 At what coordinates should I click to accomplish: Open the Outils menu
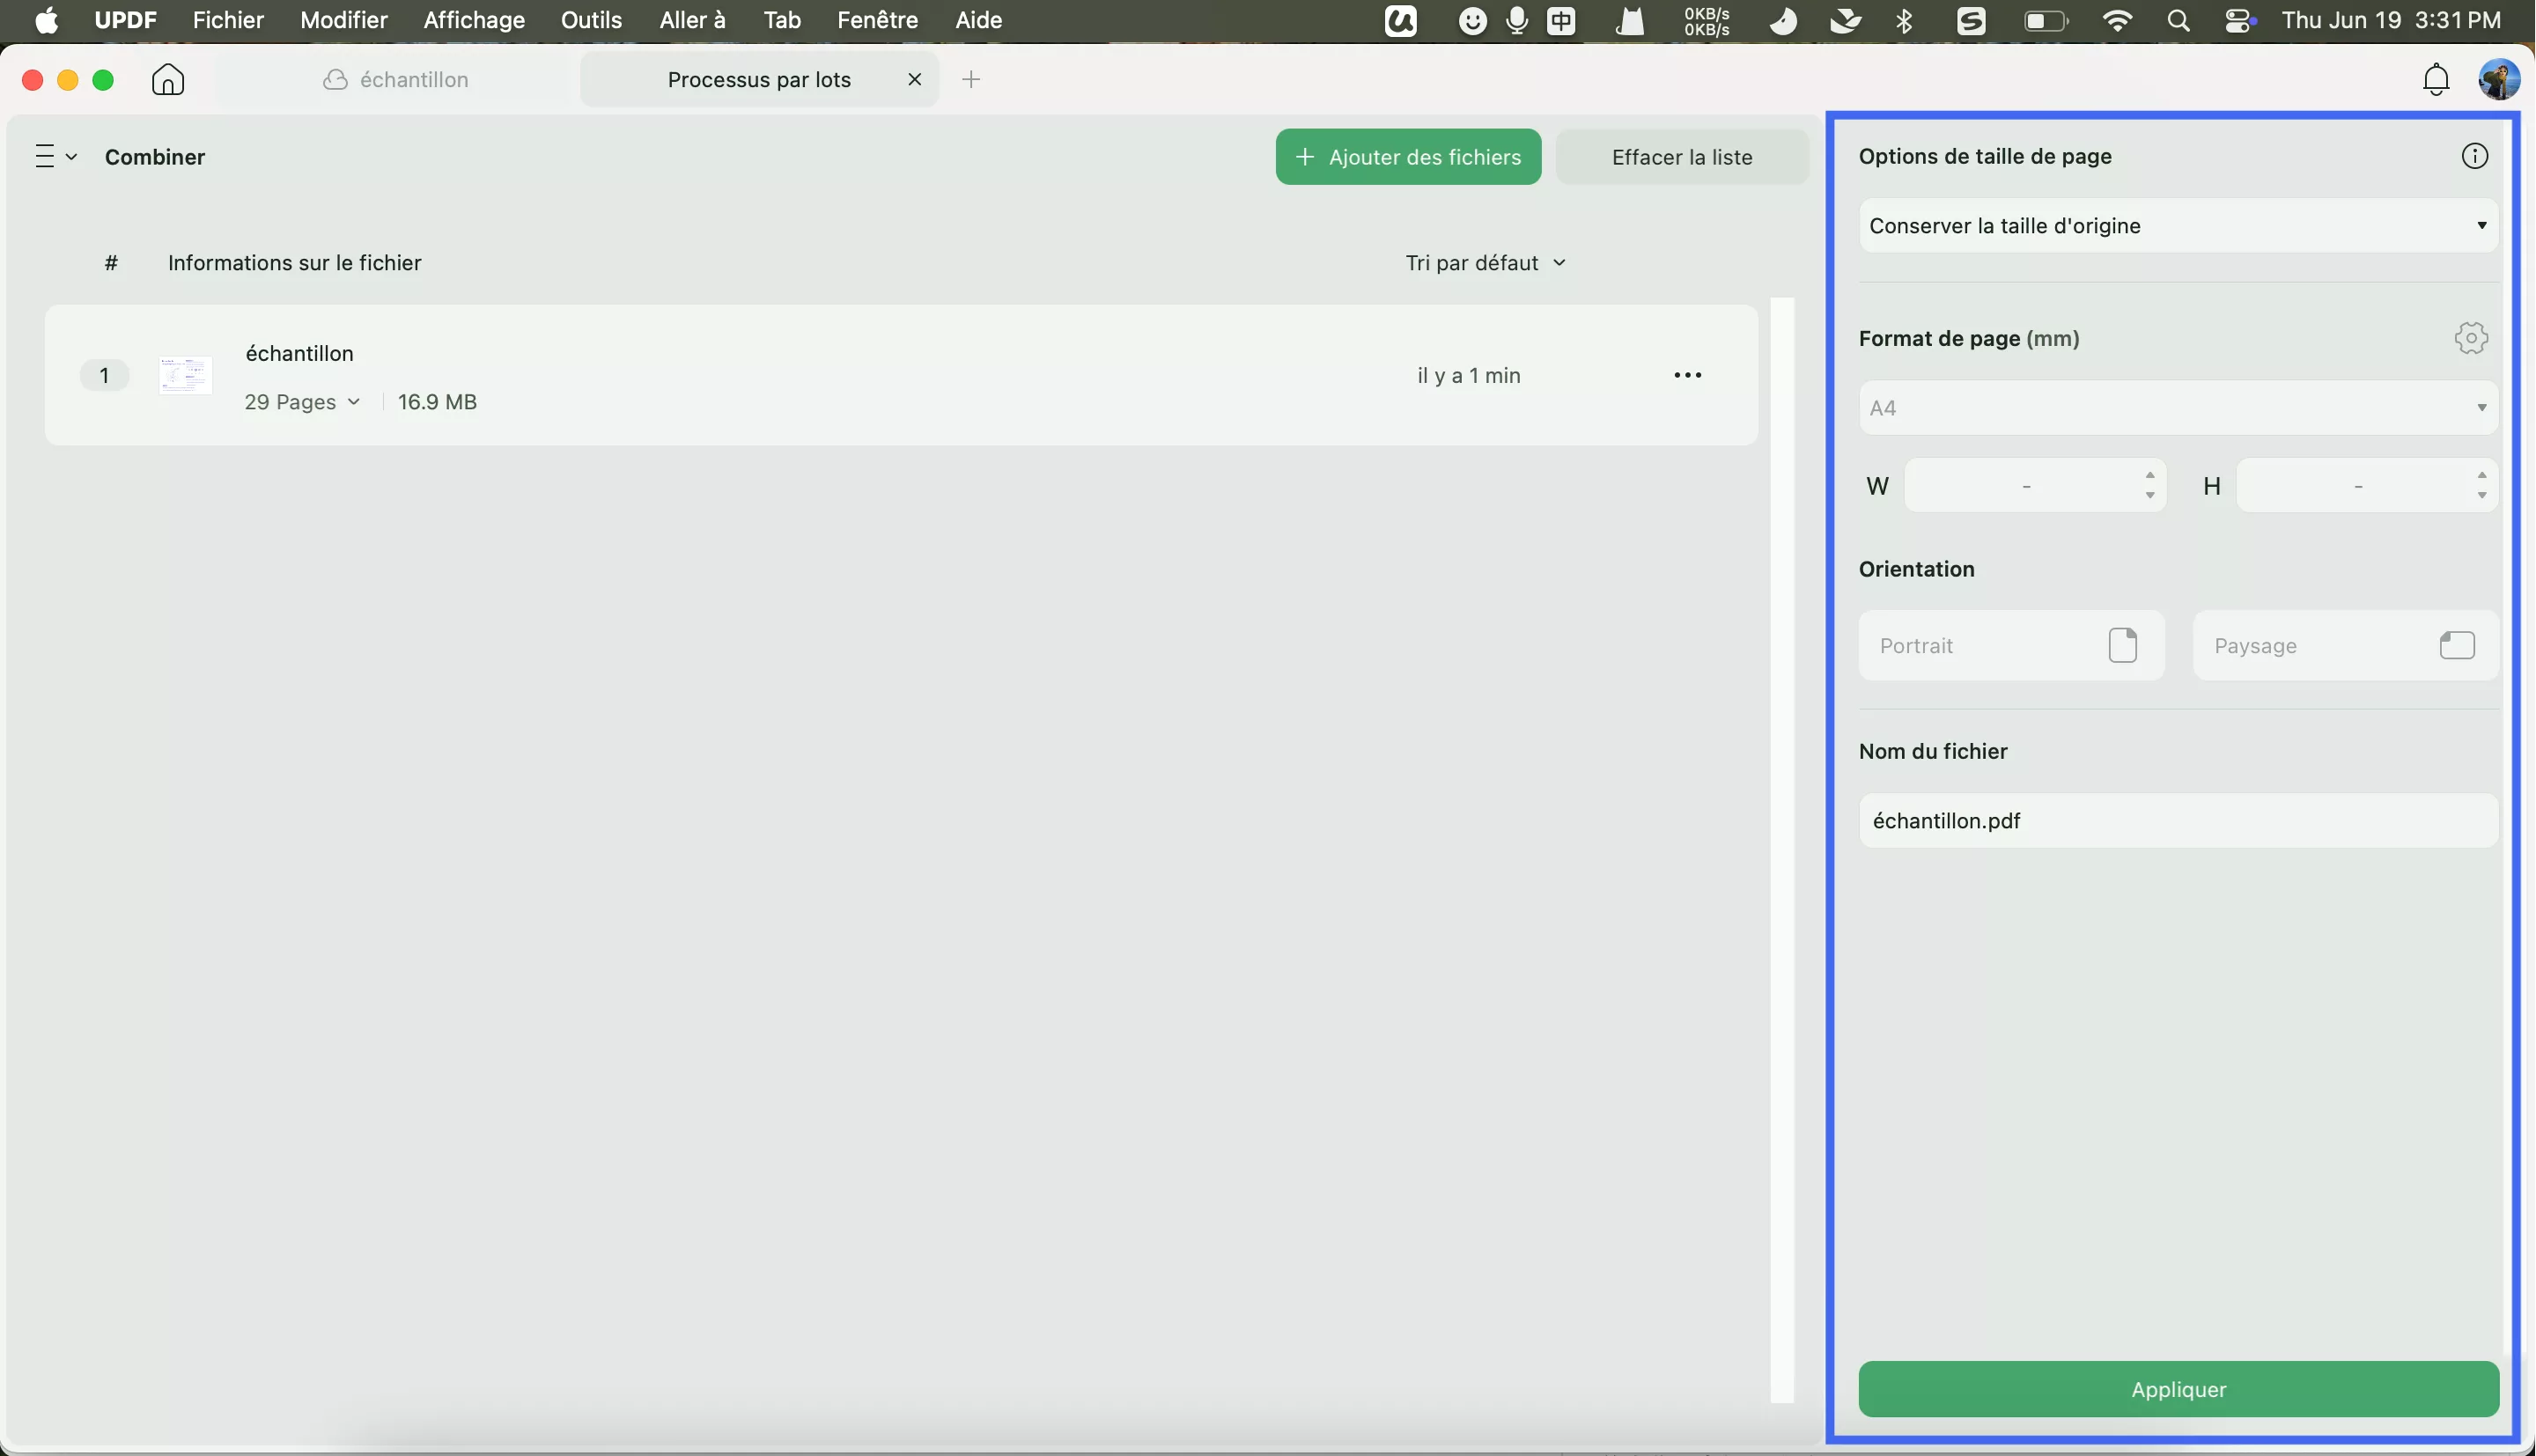[591, 20]
